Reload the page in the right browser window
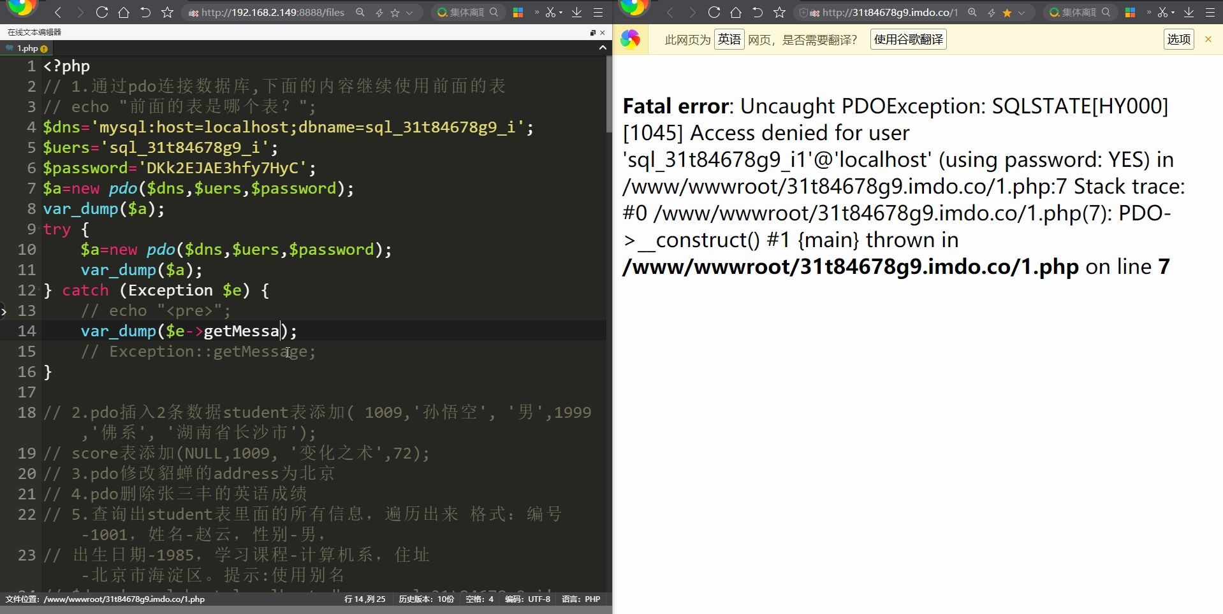 click(714, 12)
